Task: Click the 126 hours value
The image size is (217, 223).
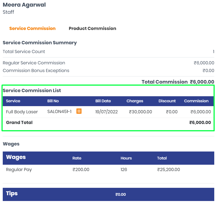Action: coord(124,170)
